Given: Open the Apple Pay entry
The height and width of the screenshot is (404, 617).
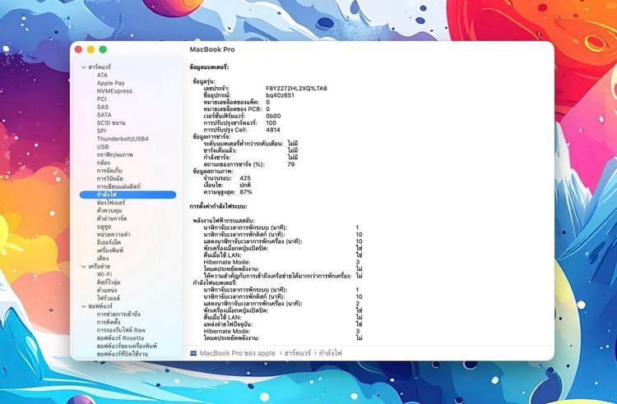Looking at the screenshot, I should click(110, 83).
